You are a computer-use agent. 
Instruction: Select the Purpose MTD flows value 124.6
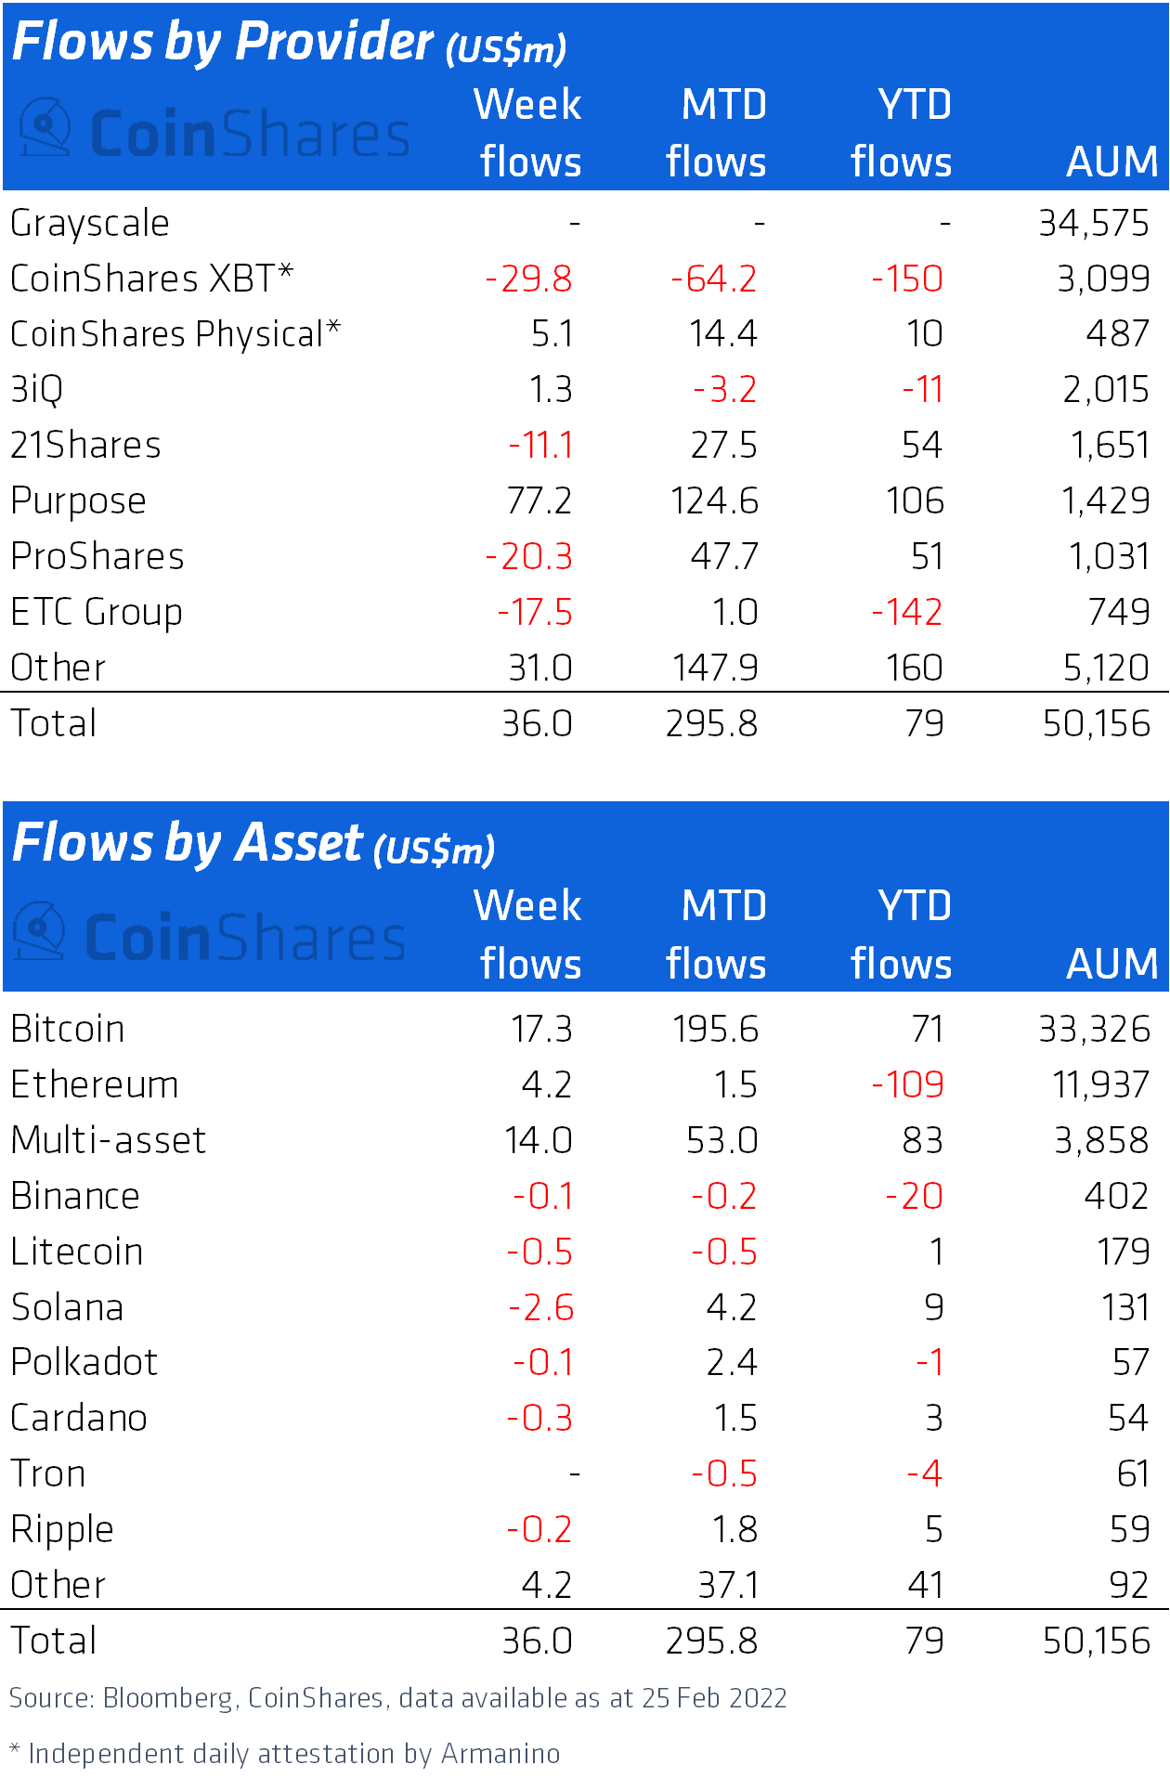714,501
